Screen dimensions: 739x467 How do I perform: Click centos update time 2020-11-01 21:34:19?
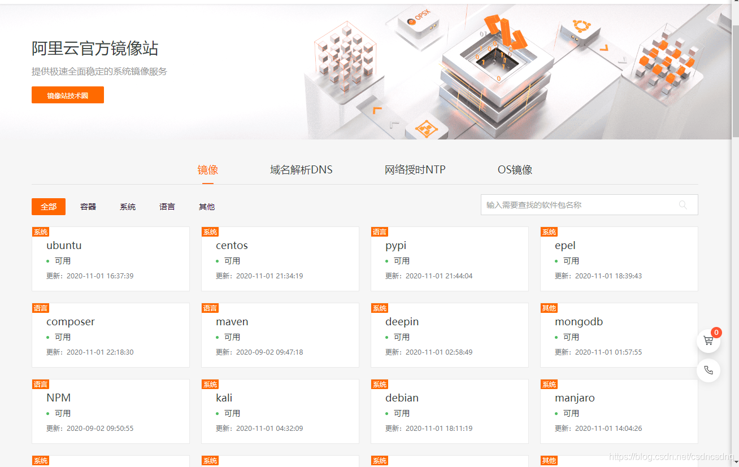[x=269, y=276]
